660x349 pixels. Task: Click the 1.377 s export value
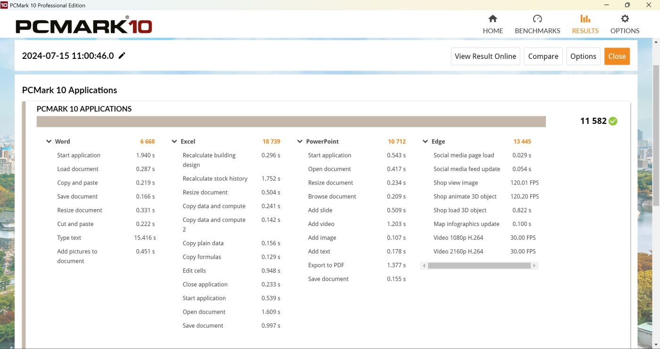point(396,265)
